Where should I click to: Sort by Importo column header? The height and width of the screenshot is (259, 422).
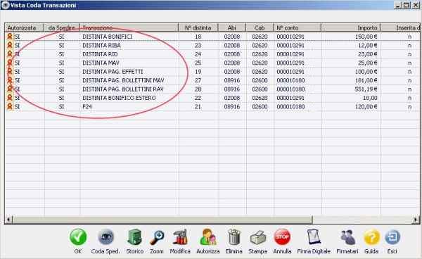coord(351,27)
